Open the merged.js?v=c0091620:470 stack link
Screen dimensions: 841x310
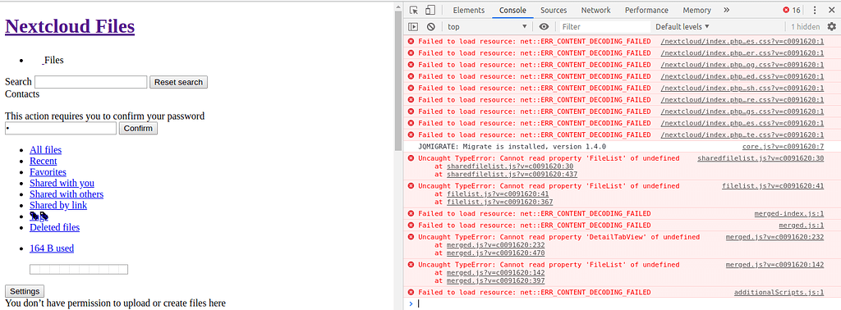click(495, 253)
